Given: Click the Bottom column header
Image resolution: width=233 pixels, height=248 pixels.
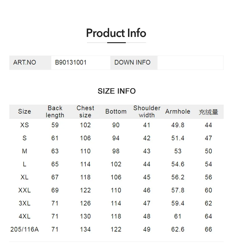Looking at the screenshot, I should pos(116,111).
